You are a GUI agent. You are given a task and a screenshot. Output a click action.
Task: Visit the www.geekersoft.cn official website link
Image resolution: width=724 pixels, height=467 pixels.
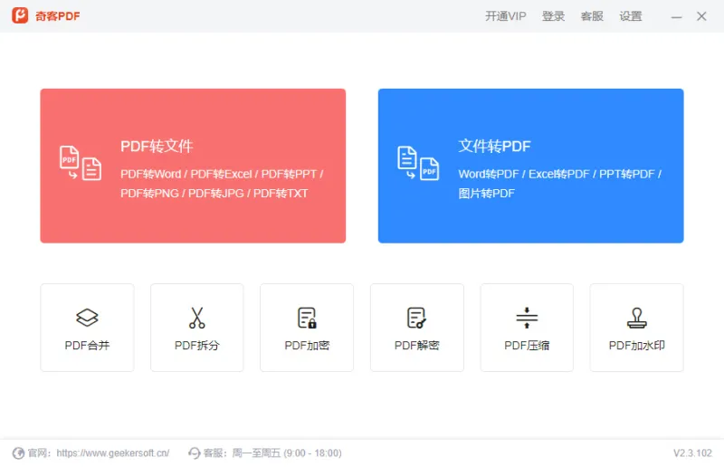pos(112,453)
